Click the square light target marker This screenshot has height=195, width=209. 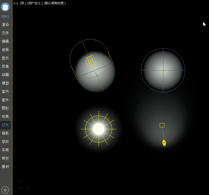click(162, 125)
